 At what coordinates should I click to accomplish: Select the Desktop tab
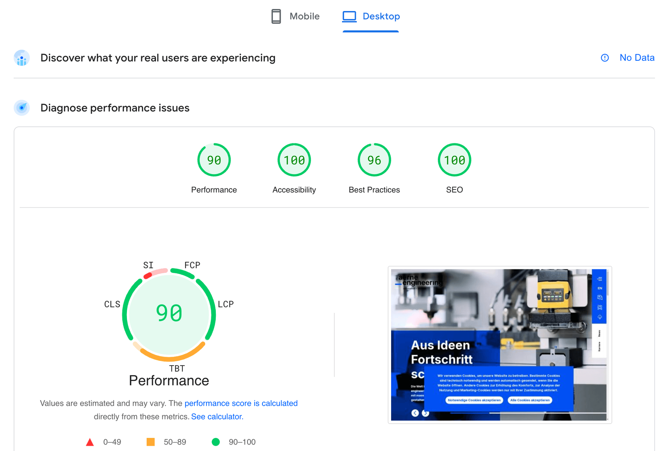tap(371, 16)
